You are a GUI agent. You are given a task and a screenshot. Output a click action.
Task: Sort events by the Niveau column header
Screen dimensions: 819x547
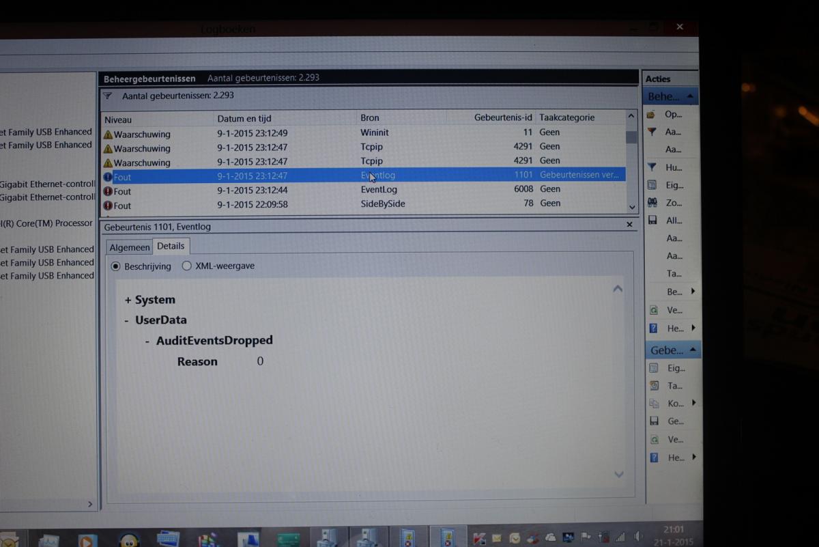click(x=157, y=119)
